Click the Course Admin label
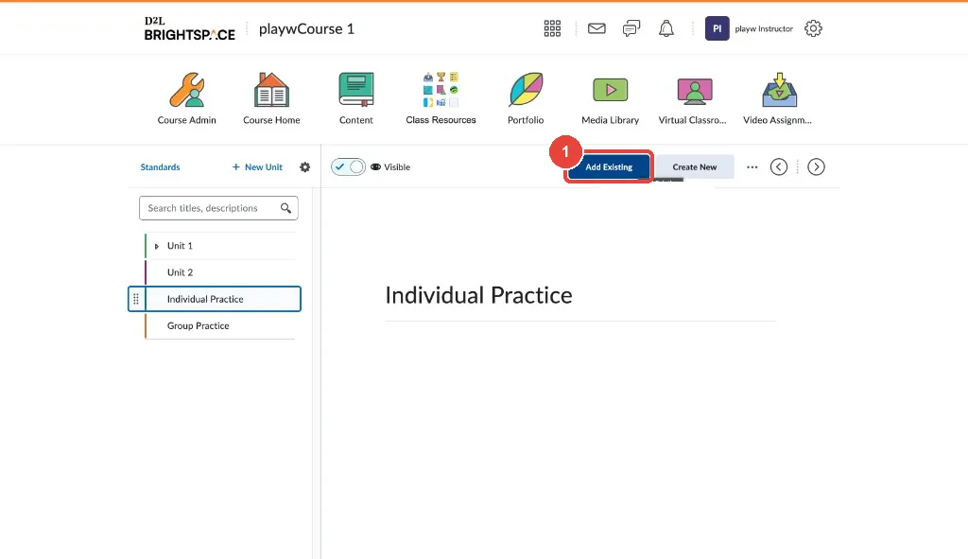Viewport: 968px width, 559px height. [187, 120]
